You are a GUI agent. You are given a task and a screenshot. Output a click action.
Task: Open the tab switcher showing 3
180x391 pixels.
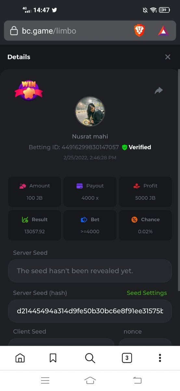(x=127, y=358)
